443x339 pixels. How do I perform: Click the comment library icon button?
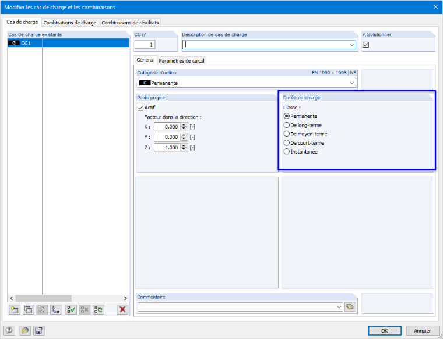(350, 307)
